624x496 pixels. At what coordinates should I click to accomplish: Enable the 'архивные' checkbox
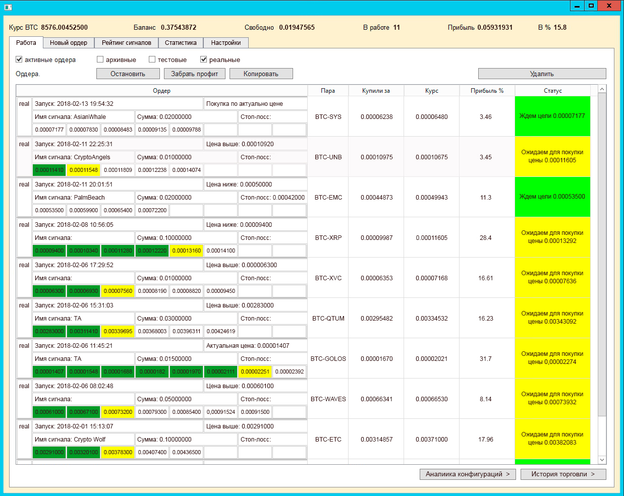100,59
